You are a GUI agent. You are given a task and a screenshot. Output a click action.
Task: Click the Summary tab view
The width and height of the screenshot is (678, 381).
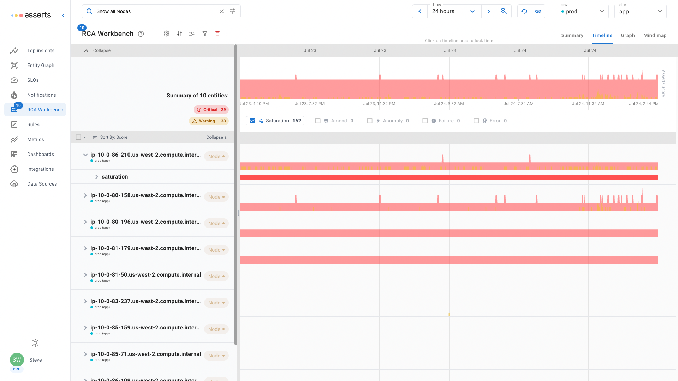click(572, 35)
